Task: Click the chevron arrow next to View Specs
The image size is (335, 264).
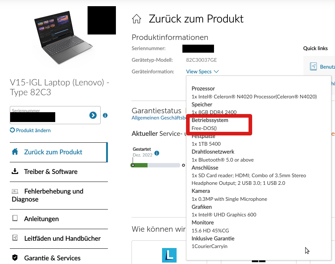Action: 216,72
